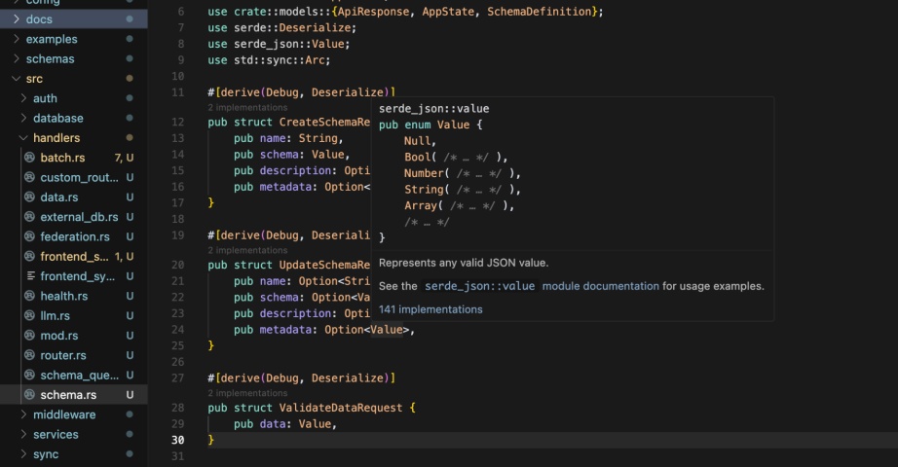Click 'pub enum Value {' in hover popup
The image size is (898, 467).
pos(430,125)
